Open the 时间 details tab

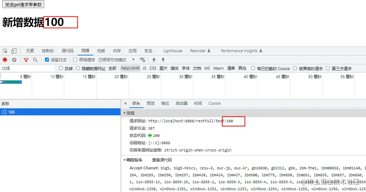click(x=198, y=103)
